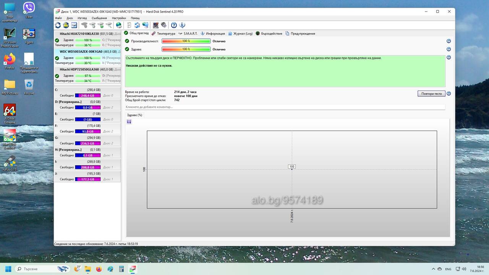The image size is (489, 275).
Task: Click the main Здраве 100 % progress bar
Action: pyautogui.click(x=186, y=49)
